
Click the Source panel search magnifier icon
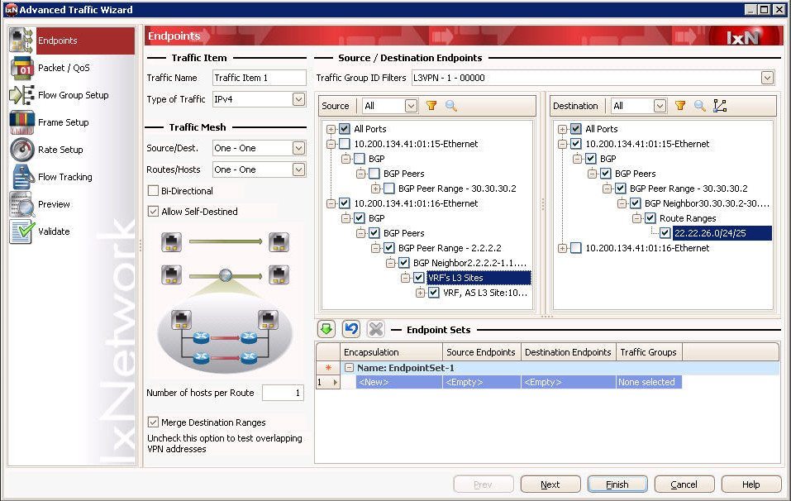tap(451, 106)
